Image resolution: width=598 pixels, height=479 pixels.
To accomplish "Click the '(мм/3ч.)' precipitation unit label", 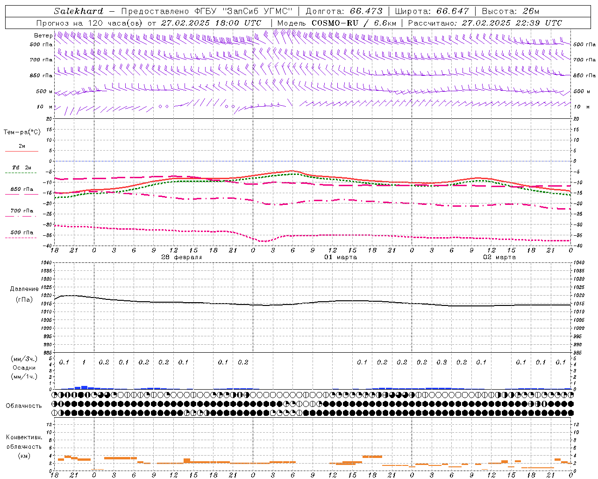I will coord(24,359).
